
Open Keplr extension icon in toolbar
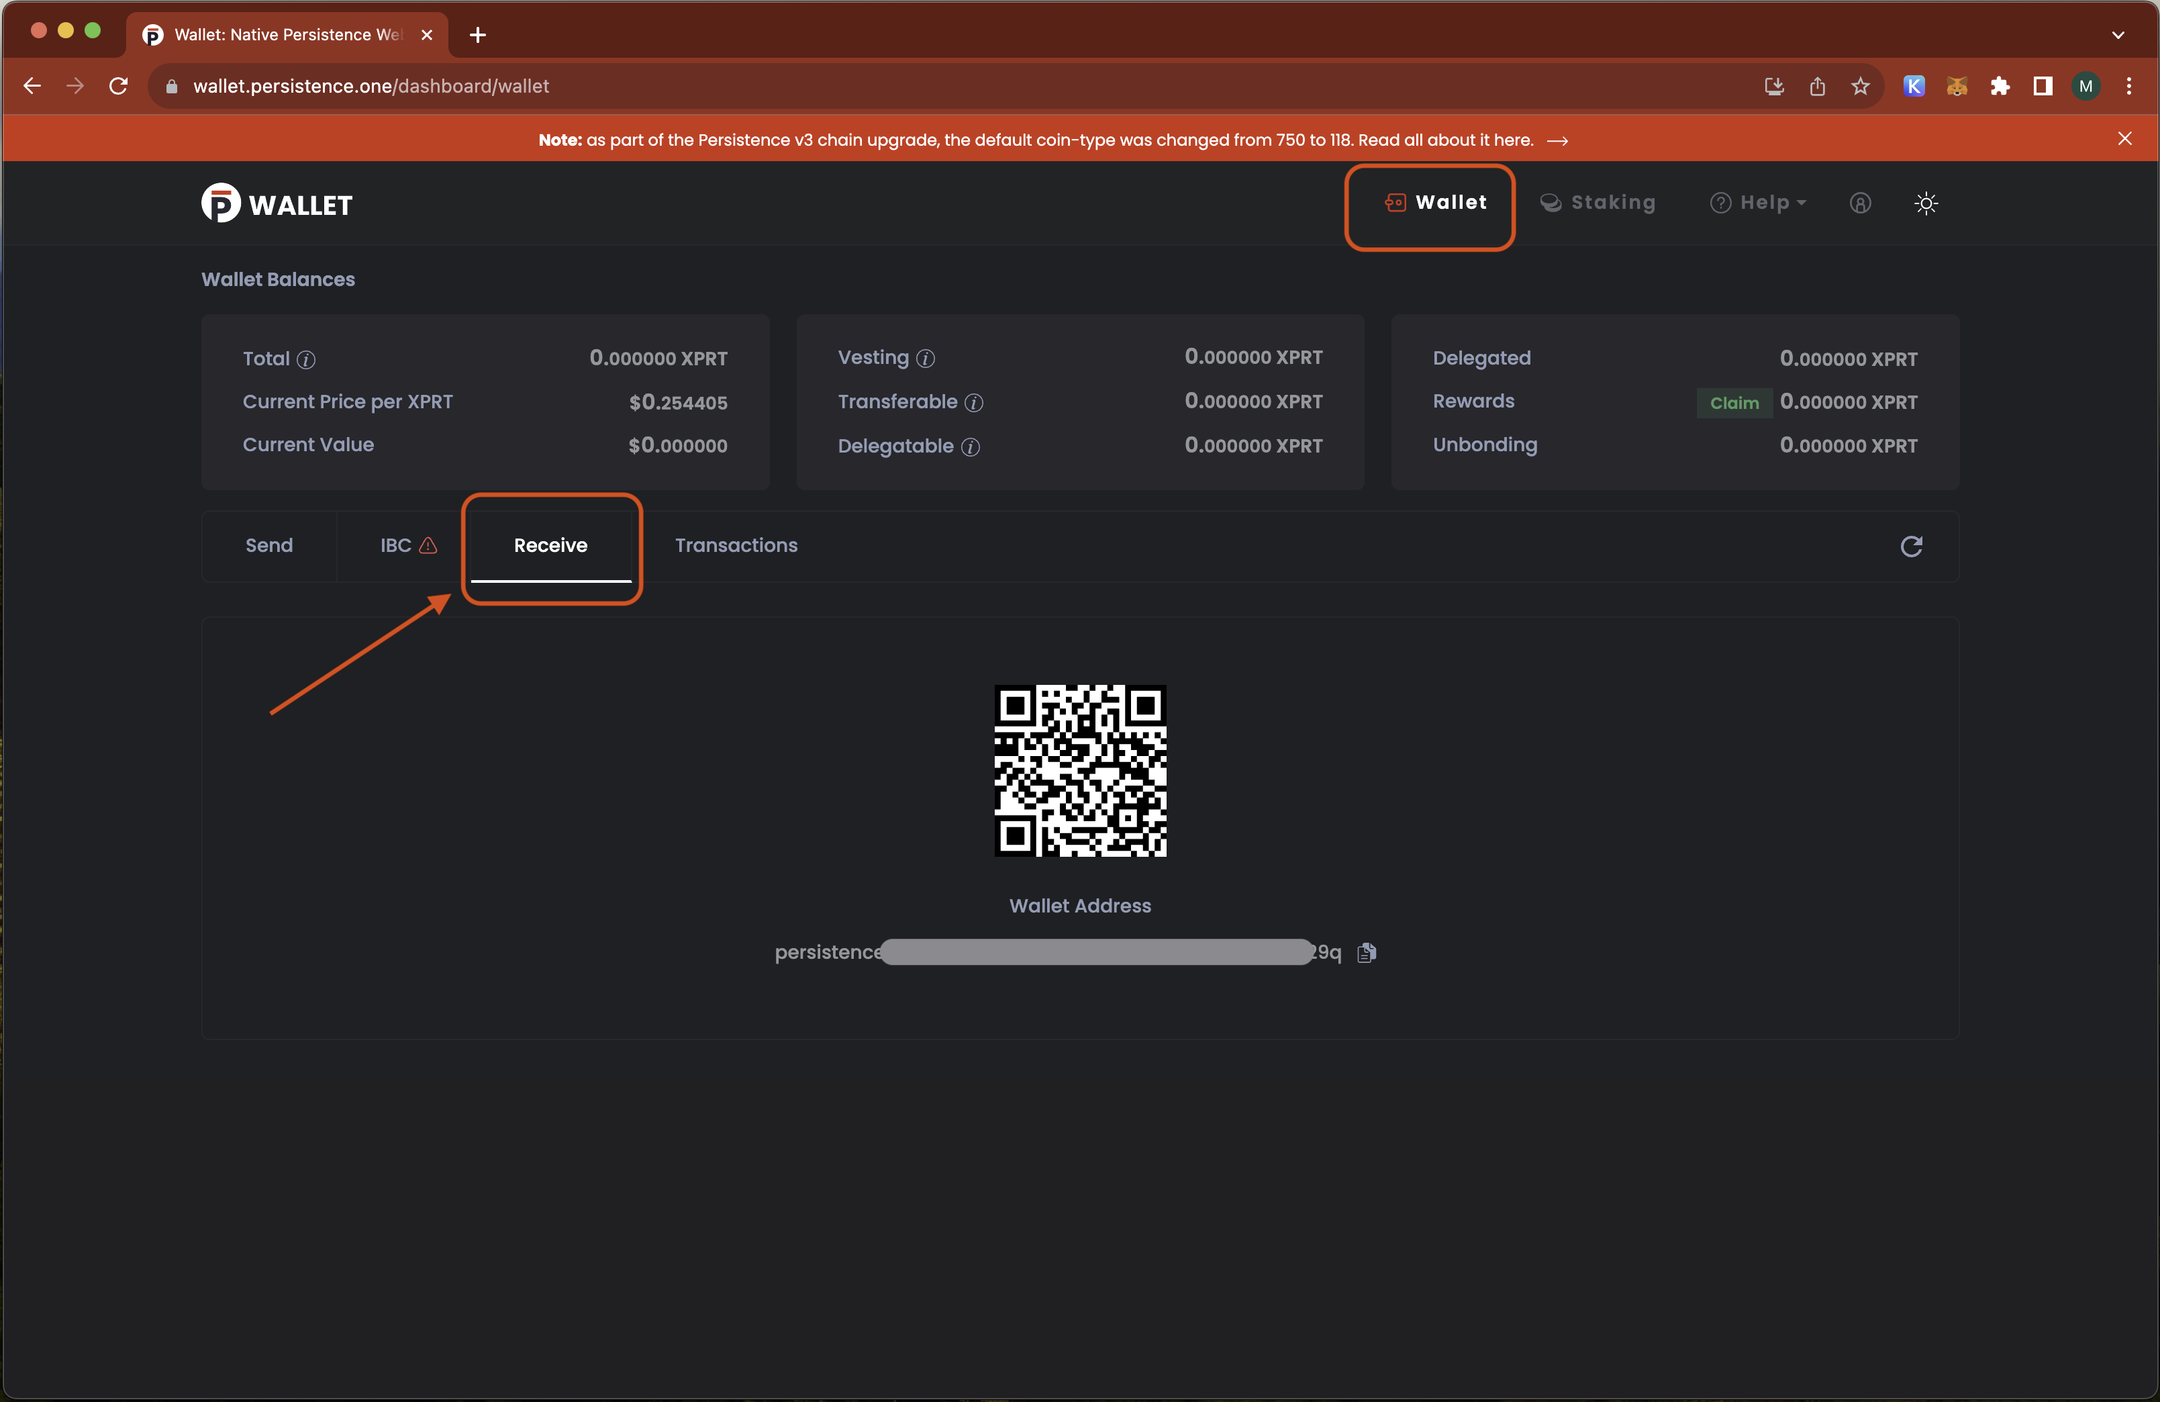[x=1914, y=86]
